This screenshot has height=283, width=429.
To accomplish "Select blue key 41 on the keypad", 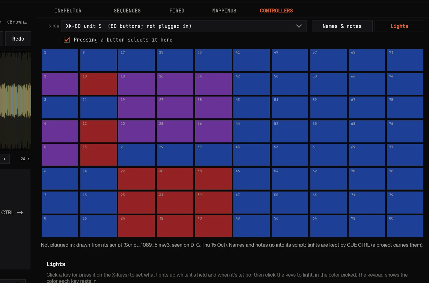I will [252, 60].
